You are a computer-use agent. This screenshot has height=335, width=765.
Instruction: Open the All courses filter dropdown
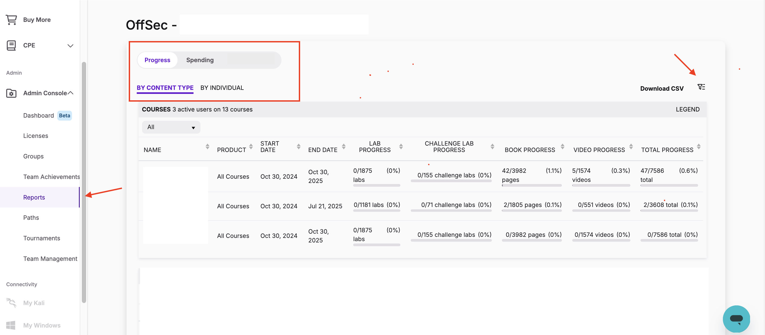coord(171,127)
